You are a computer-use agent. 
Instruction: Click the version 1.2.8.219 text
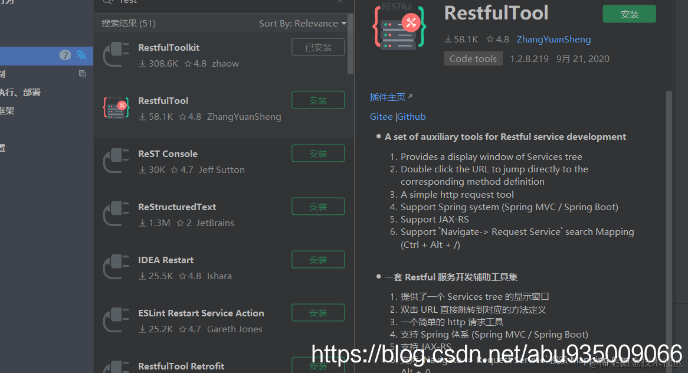pyautogui.click(x=529, y=59)
